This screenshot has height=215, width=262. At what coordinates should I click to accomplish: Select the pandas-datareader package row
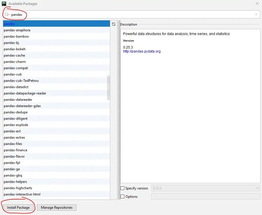56,99
